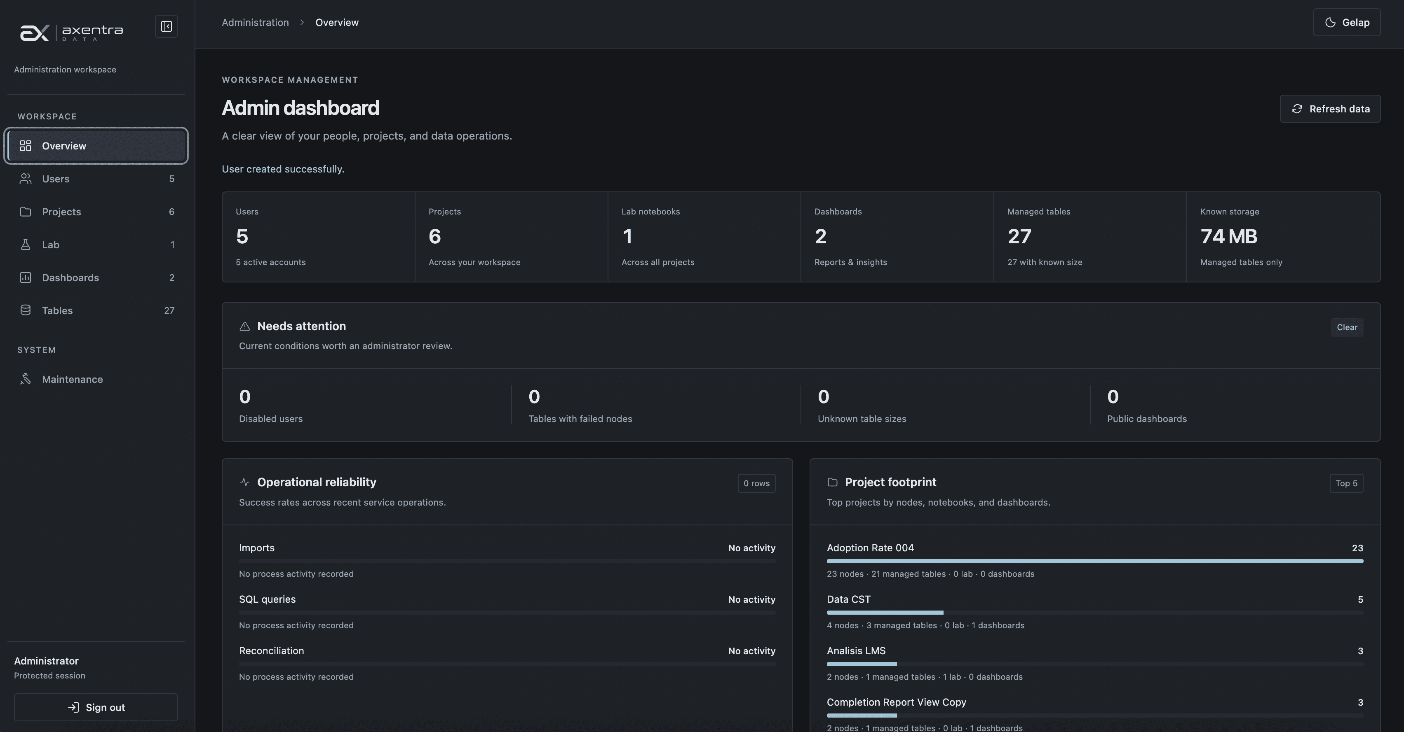Click the Axentra Data logo
Screen dimensions: 1404x732
tap(71, 33)
